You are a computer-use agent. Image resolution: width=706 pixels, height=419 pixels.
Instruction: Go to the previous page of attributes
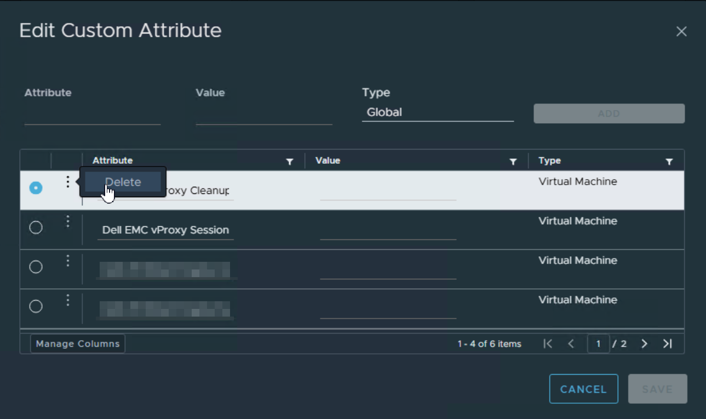click(x=571, y=343)
